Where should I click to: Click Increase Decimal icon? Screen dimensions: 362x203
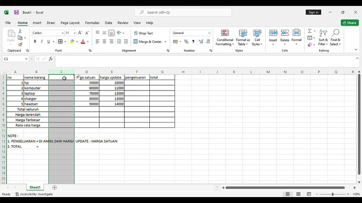click(201, 41)
